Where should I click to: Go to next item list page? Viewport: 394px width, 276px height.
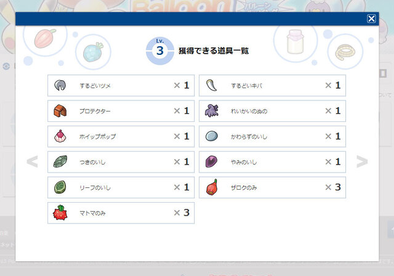(x=362, y=161)
